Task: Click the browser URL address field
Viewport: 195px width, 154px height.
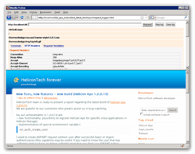Action: pos(88,18)
